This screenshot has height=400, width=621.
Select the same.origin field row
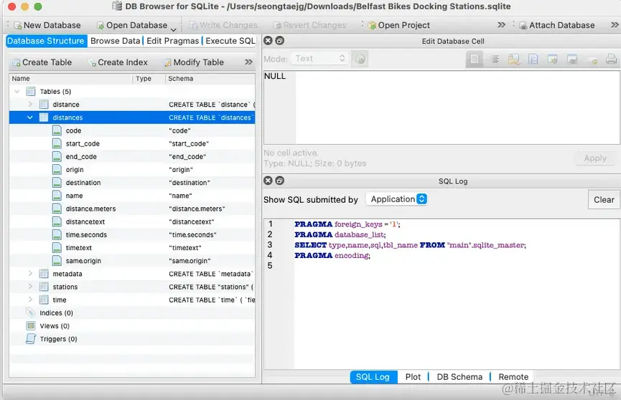click(x=132, y=261)
